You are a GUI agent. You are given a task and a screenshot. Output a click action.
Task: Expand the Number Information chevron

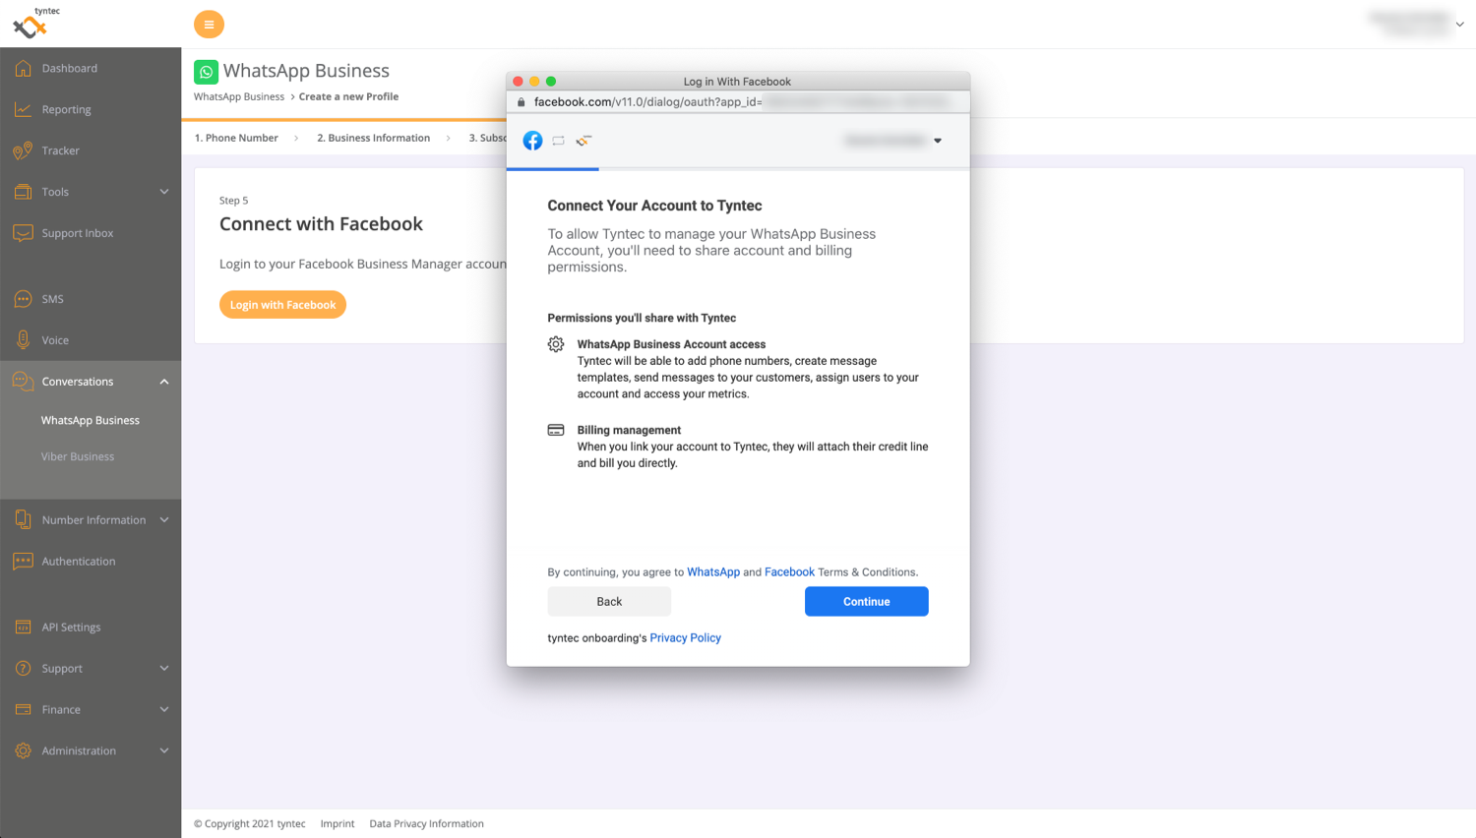(x=164, y=519)
